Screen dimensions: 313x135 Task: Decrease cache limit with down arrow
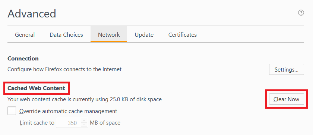(84, 125)
